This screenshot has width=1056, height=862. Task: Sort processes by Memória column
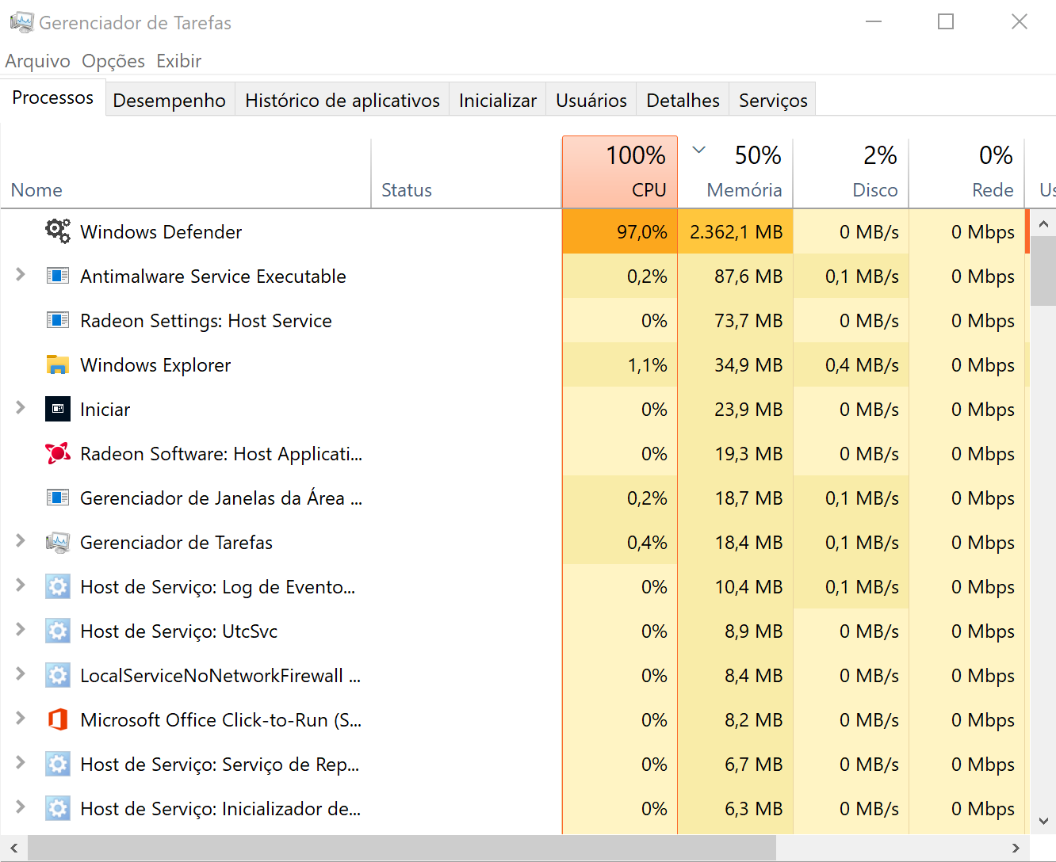736,173
